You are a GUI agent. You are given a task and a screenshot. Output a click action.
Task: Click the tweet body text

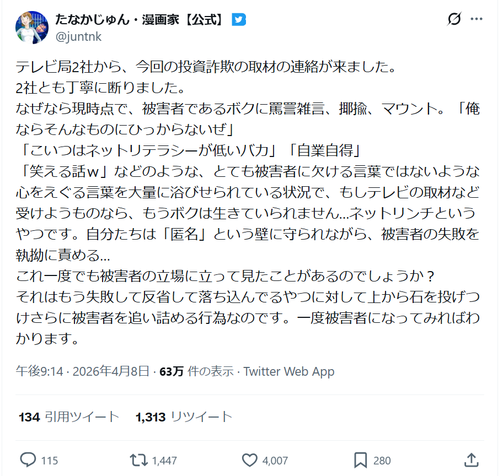(248, 204)
